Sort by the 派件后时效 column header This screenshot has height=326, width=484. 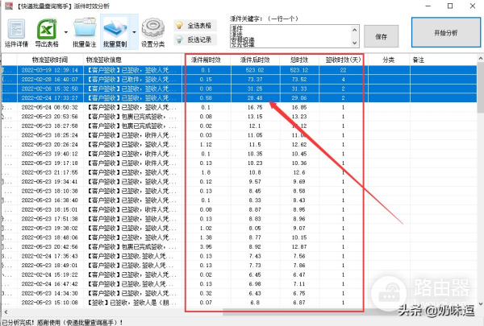pyautogui.click(x=255, y=60)
